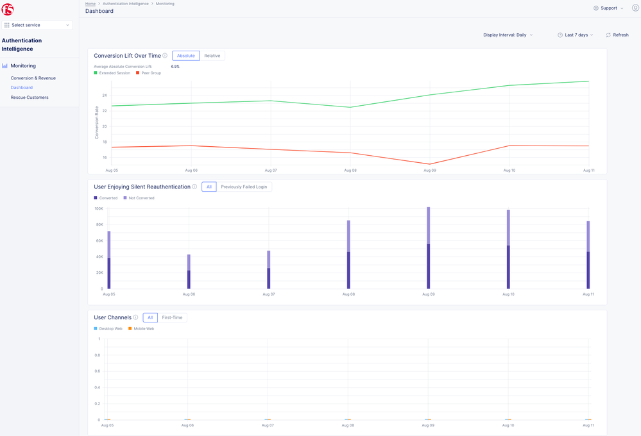Click info icon beside User Enjoying Silent Reauthentication
The width and height of the screenshot is (641, 436).
pyautogui.click(x=194, y=187)
